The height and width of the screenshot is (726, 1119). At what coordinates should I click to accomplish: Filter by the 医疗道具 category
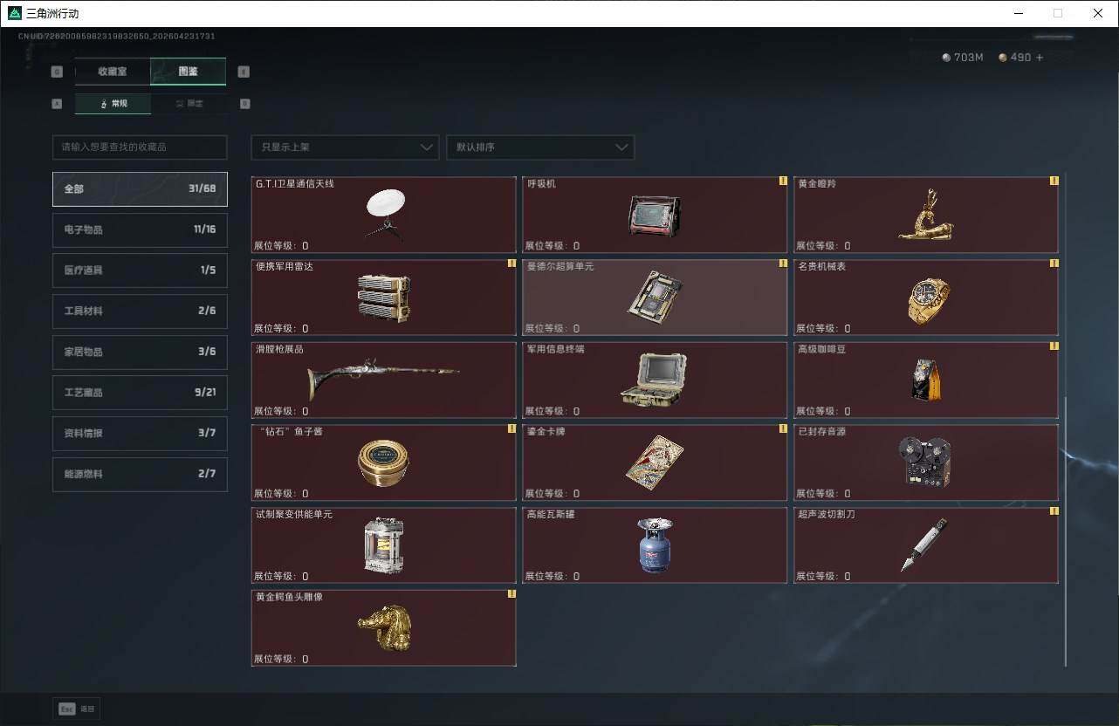[140, 271]
